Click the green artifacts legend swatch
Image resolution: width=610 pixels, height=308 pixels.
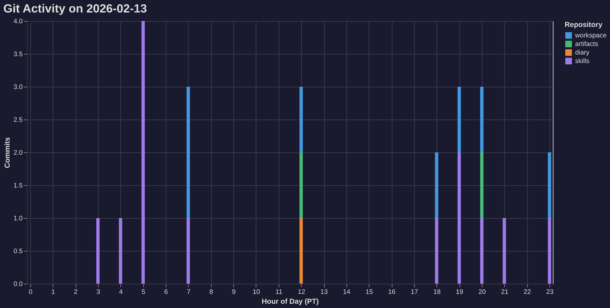click(x=568, y=44)
